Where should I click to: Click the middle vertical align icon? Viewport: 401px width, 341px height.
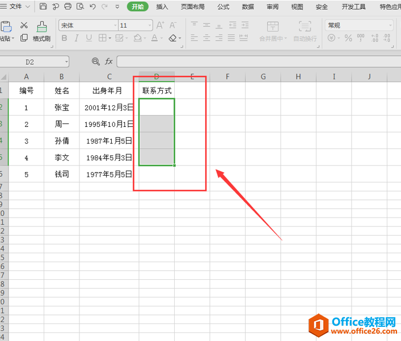coord(206,25)
